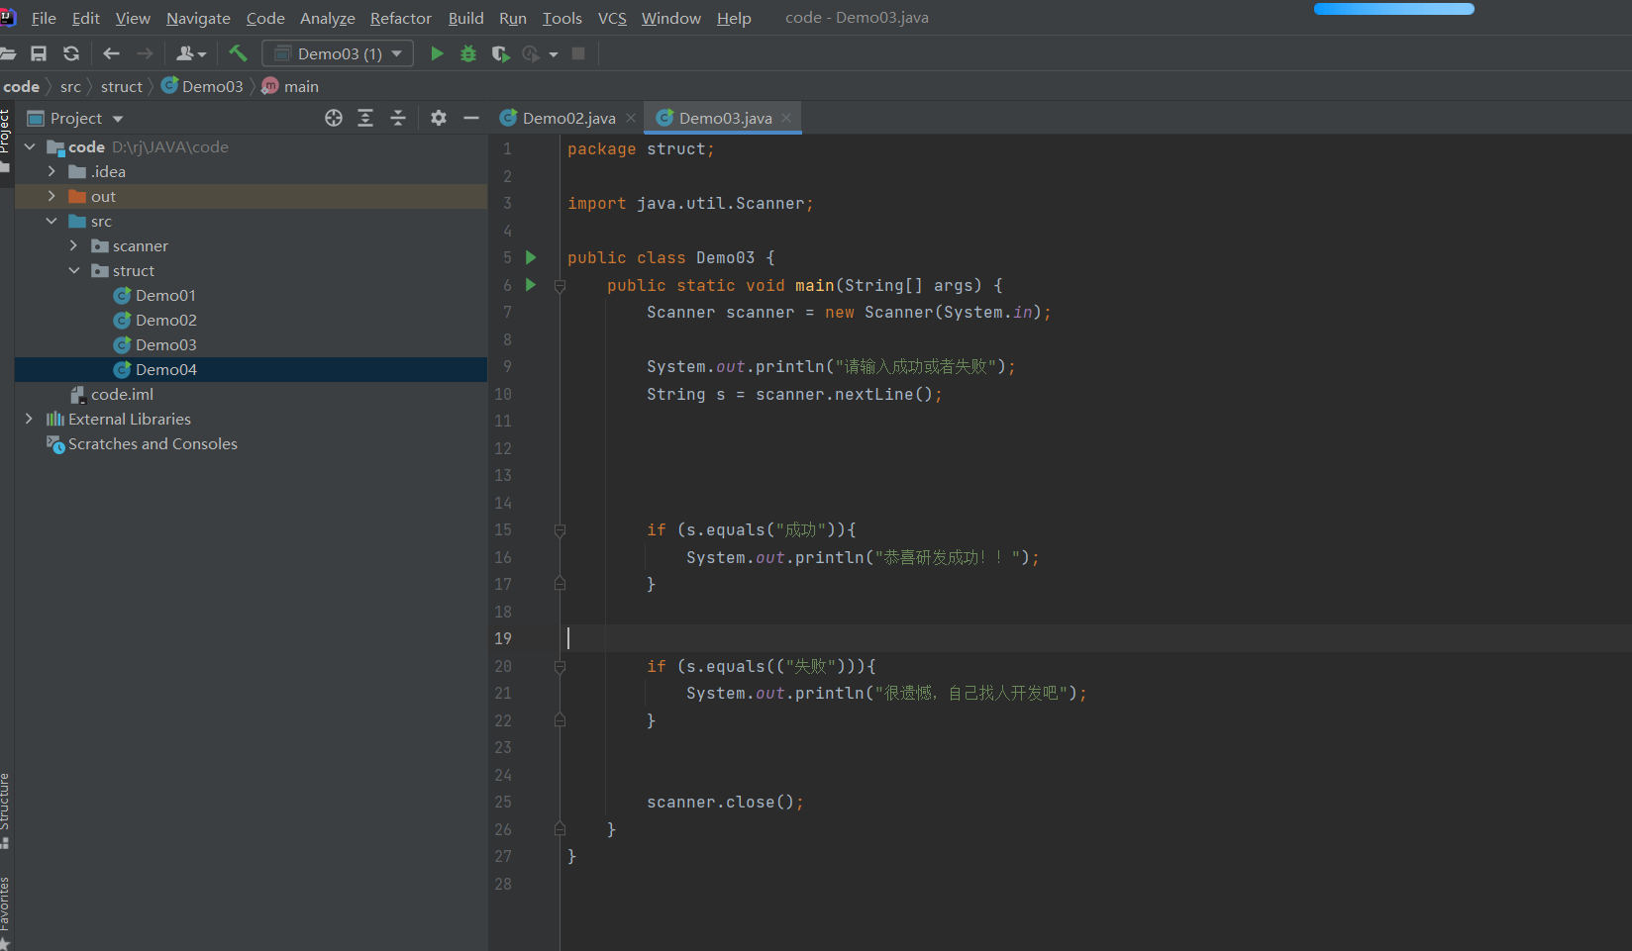Click run gutter arrow beside main method

(531, 285)
